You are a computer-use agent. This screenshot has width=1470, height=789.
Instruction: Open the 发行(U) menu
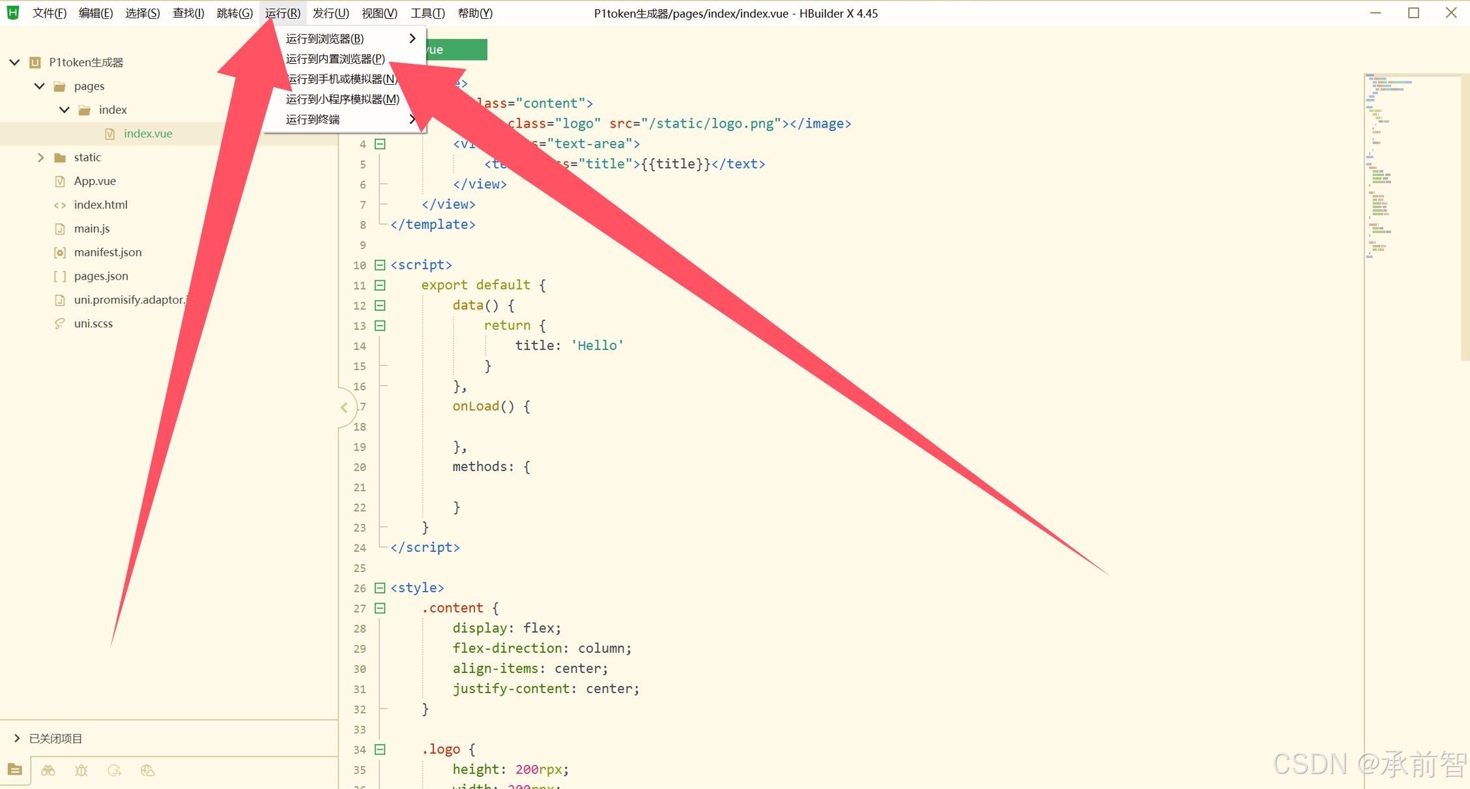pos(330,13)
